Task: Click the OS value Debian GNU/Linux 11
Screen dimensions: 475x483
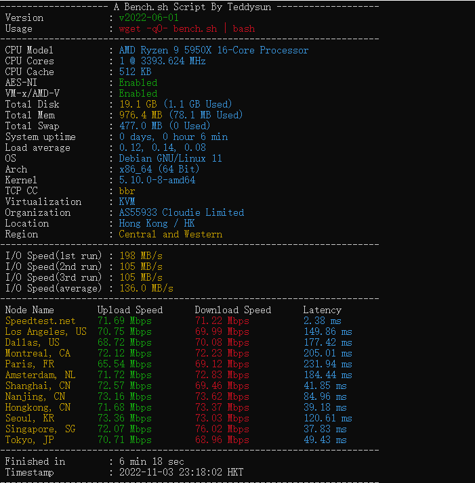Action: pyautogui.click(x=170, y=158)
